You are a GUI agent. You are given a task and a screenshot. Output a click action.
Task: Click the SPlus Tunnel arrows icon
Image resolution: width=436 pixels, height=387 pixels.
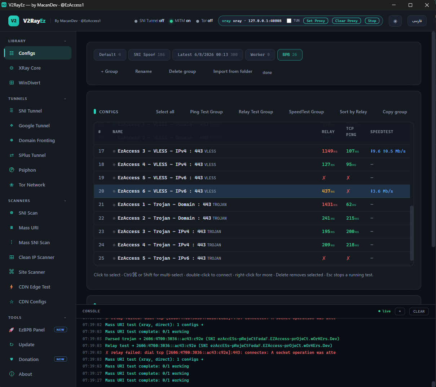[x=12, y=155]
